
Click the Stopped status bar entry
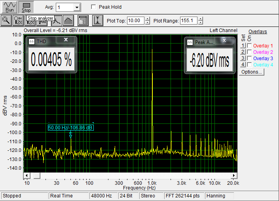click(x=25, y=196)
